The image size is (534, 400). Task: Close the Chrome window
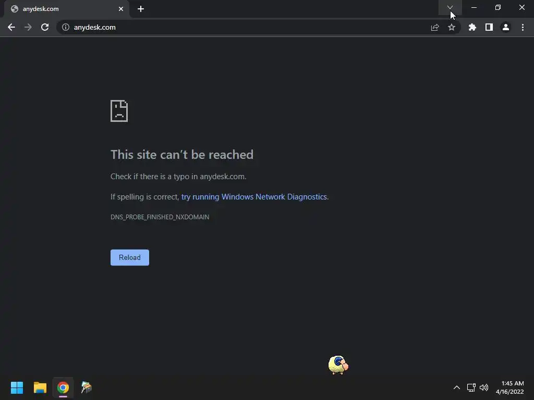tap(521, 7)
